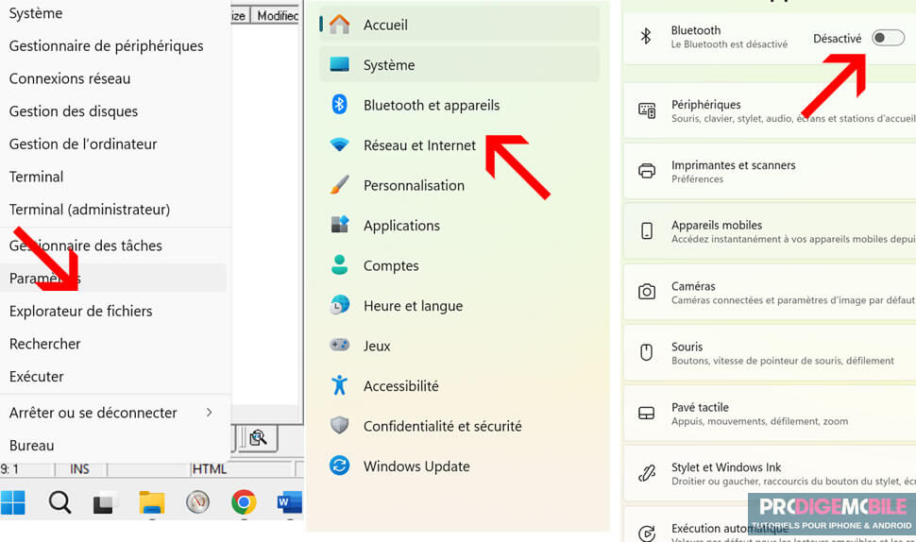This screenshot has height=542, width=916.
Task: Click the Jeux gamepad icon
Action: pyautogui.click(x=339, y=346)
